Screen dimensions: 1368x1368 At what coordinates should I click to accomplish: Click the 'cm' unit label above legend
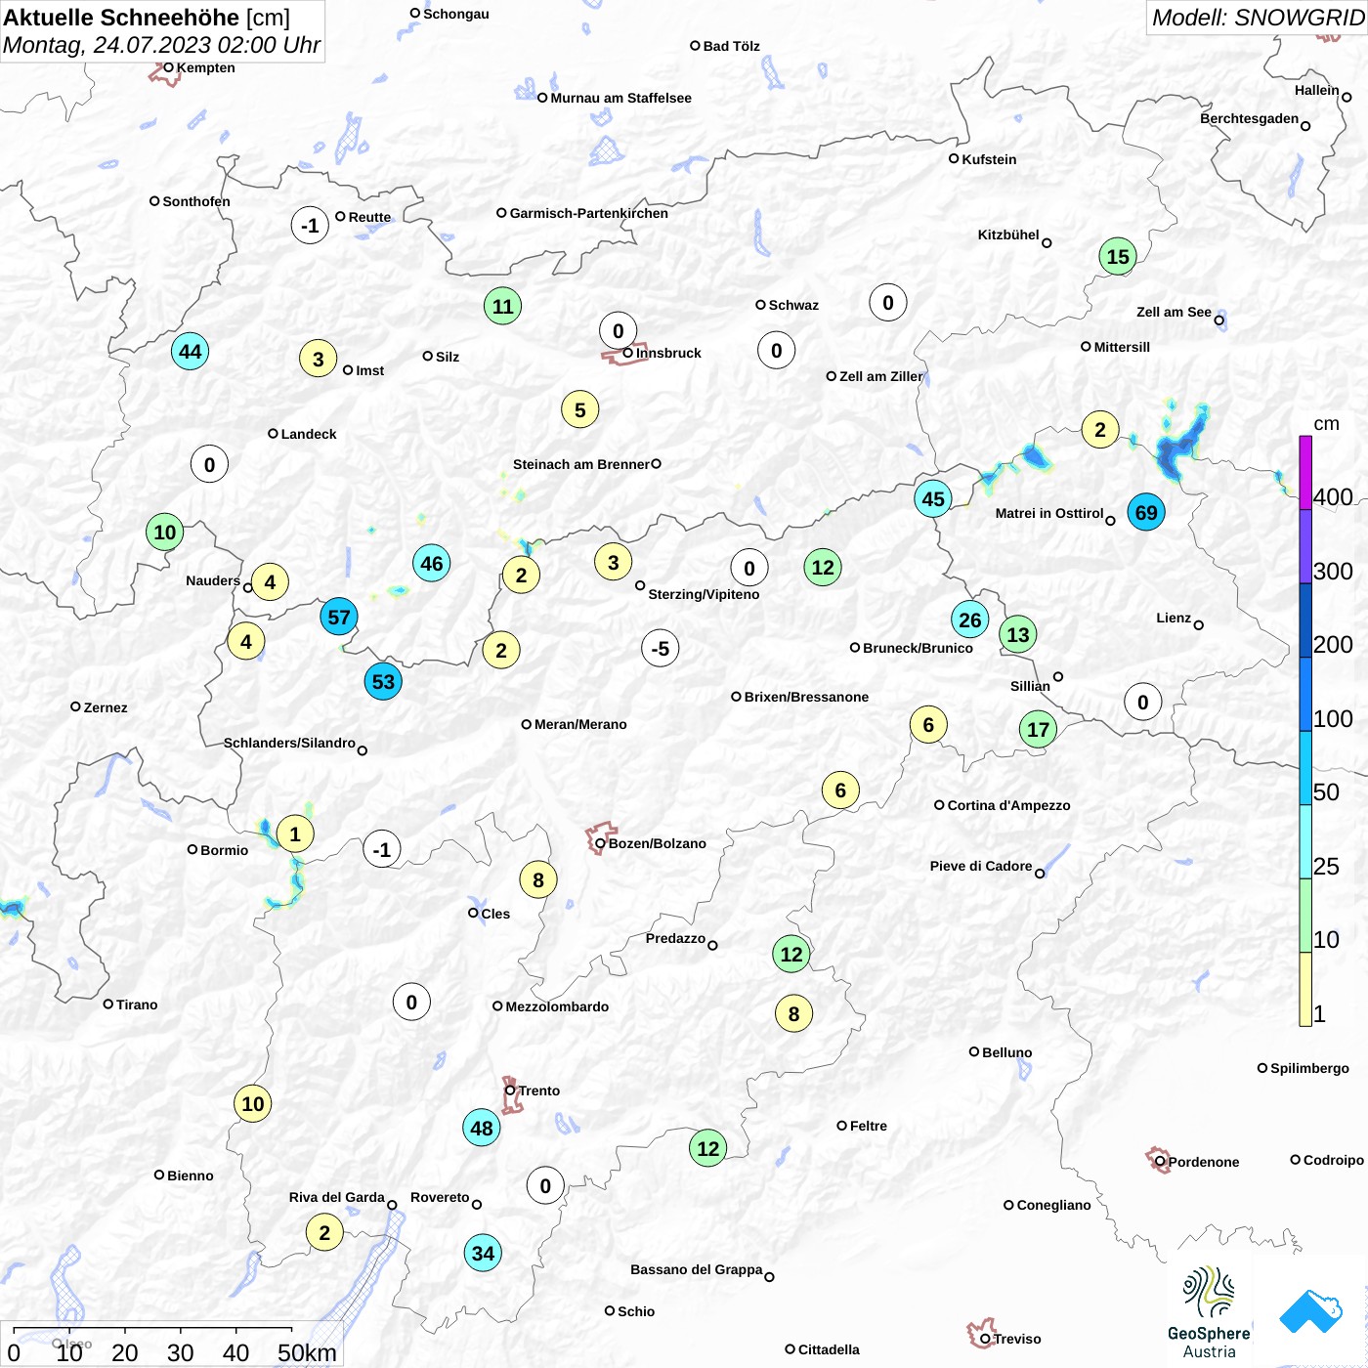[x=1326, y=423]
